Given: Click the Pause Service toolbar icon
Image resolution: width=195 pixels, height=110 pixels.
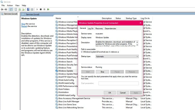Looking at the screenshot, I should click(44, 9).
